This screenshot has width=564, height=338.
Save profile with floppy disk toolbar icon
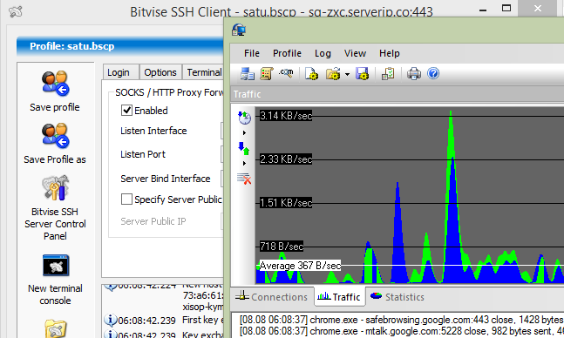(x=363, y=74)
